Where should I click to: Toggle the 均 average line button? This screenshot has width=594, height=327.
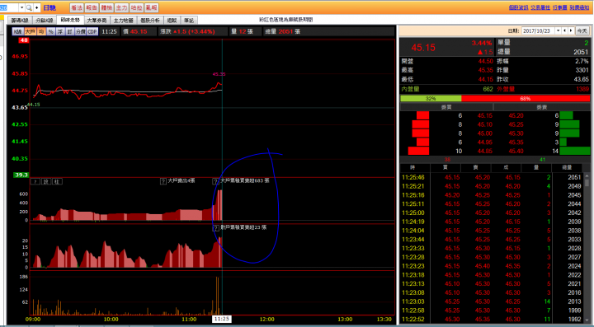tap(41, 31)
